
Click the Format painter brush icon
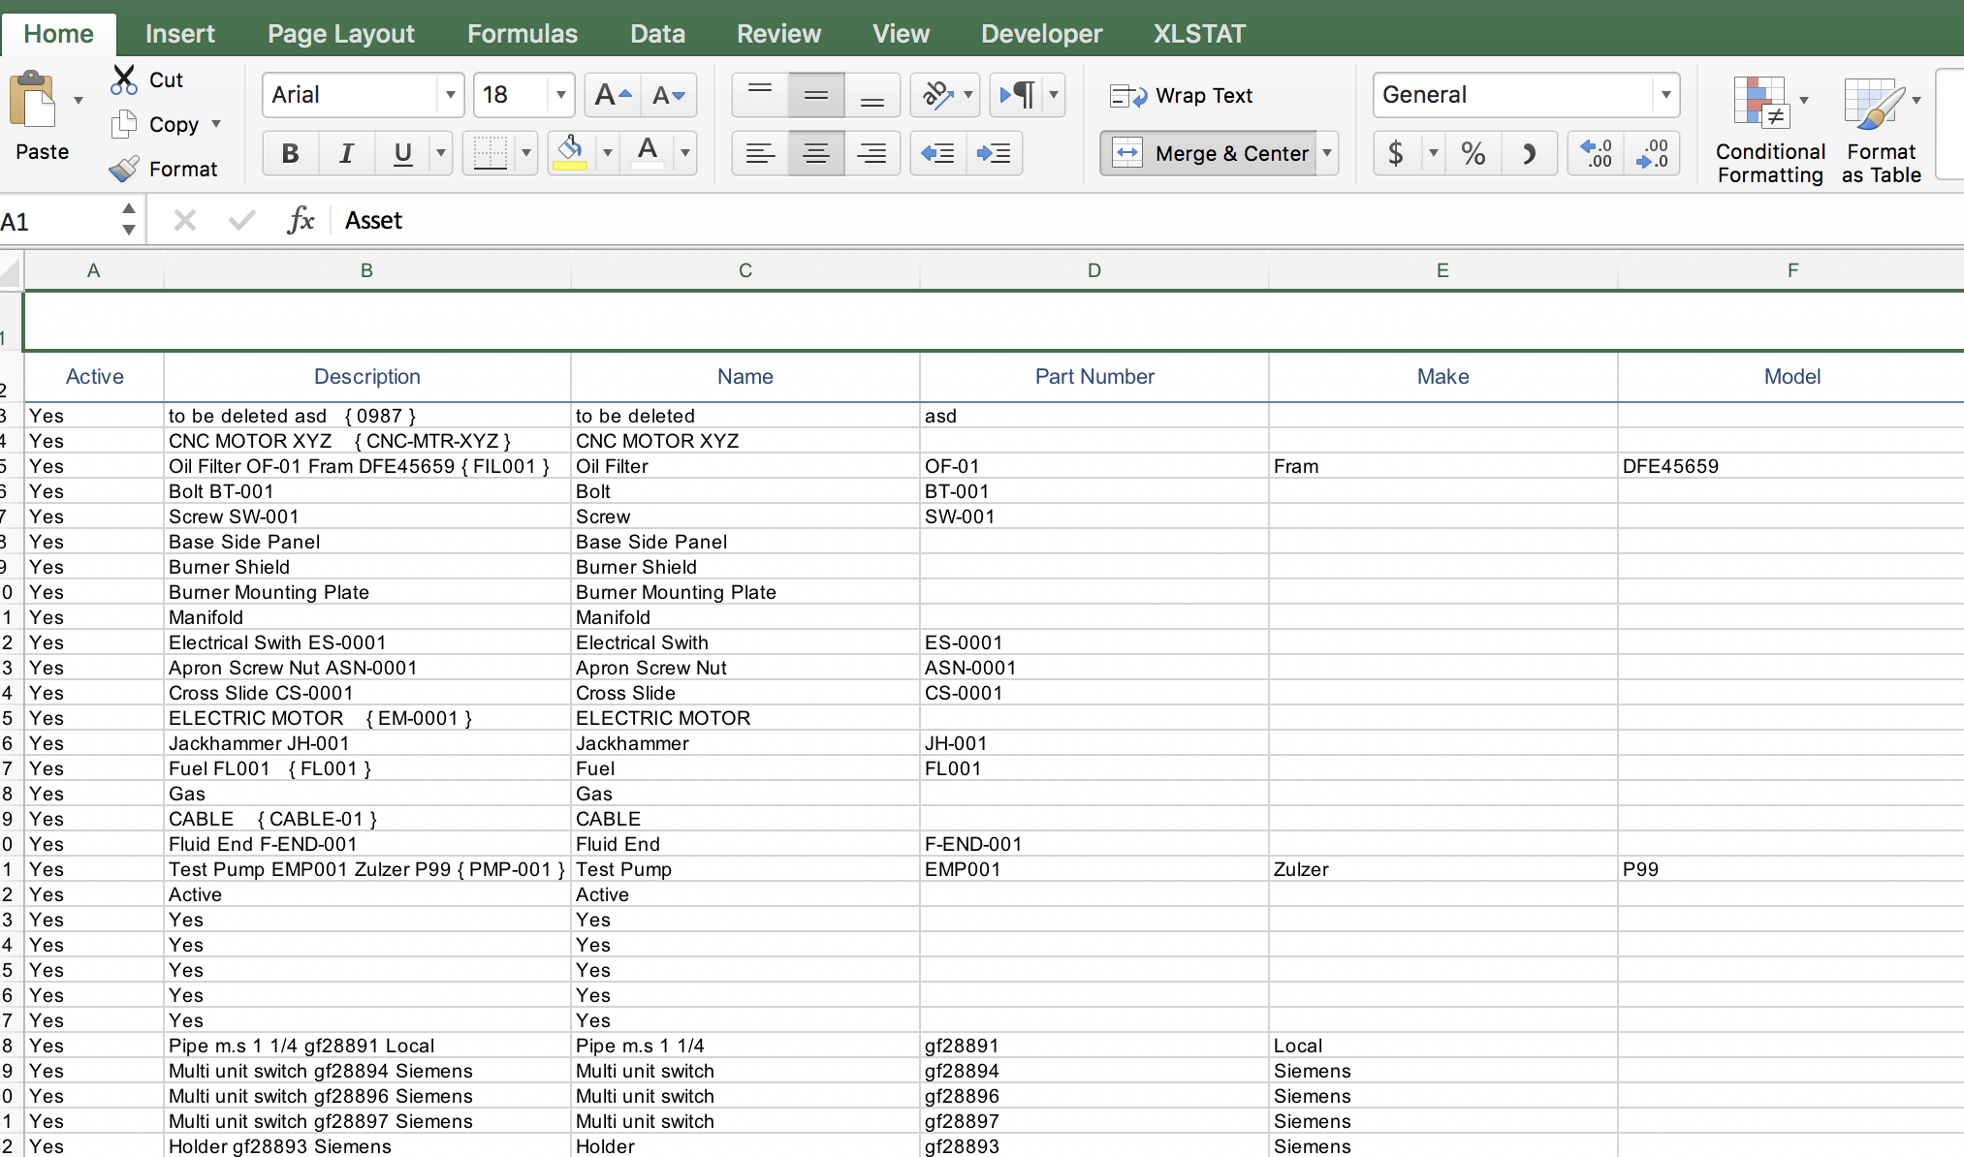[123, 170]
